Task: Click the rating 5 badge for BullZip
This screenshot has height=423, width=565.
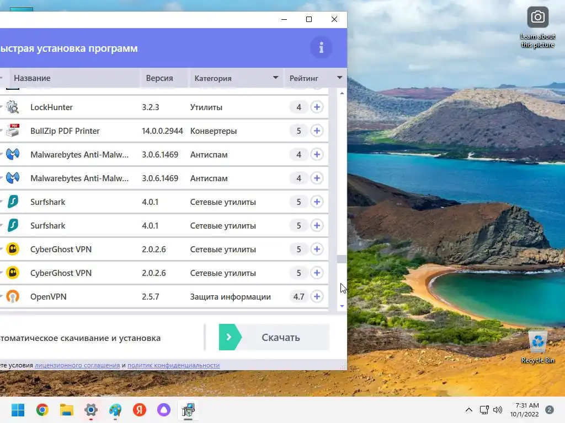Action: click(299, 131)
